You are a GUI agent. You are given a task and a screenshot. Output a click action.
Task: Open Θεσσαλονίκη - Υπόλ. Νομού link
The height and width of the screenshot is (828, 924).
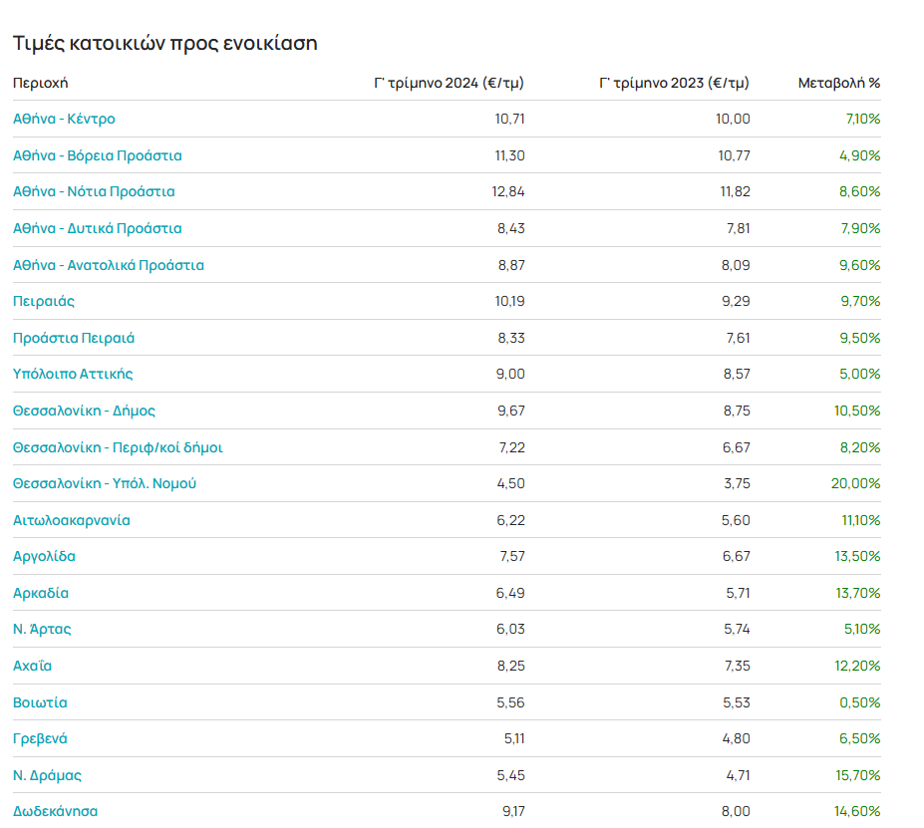coord(105,483)
